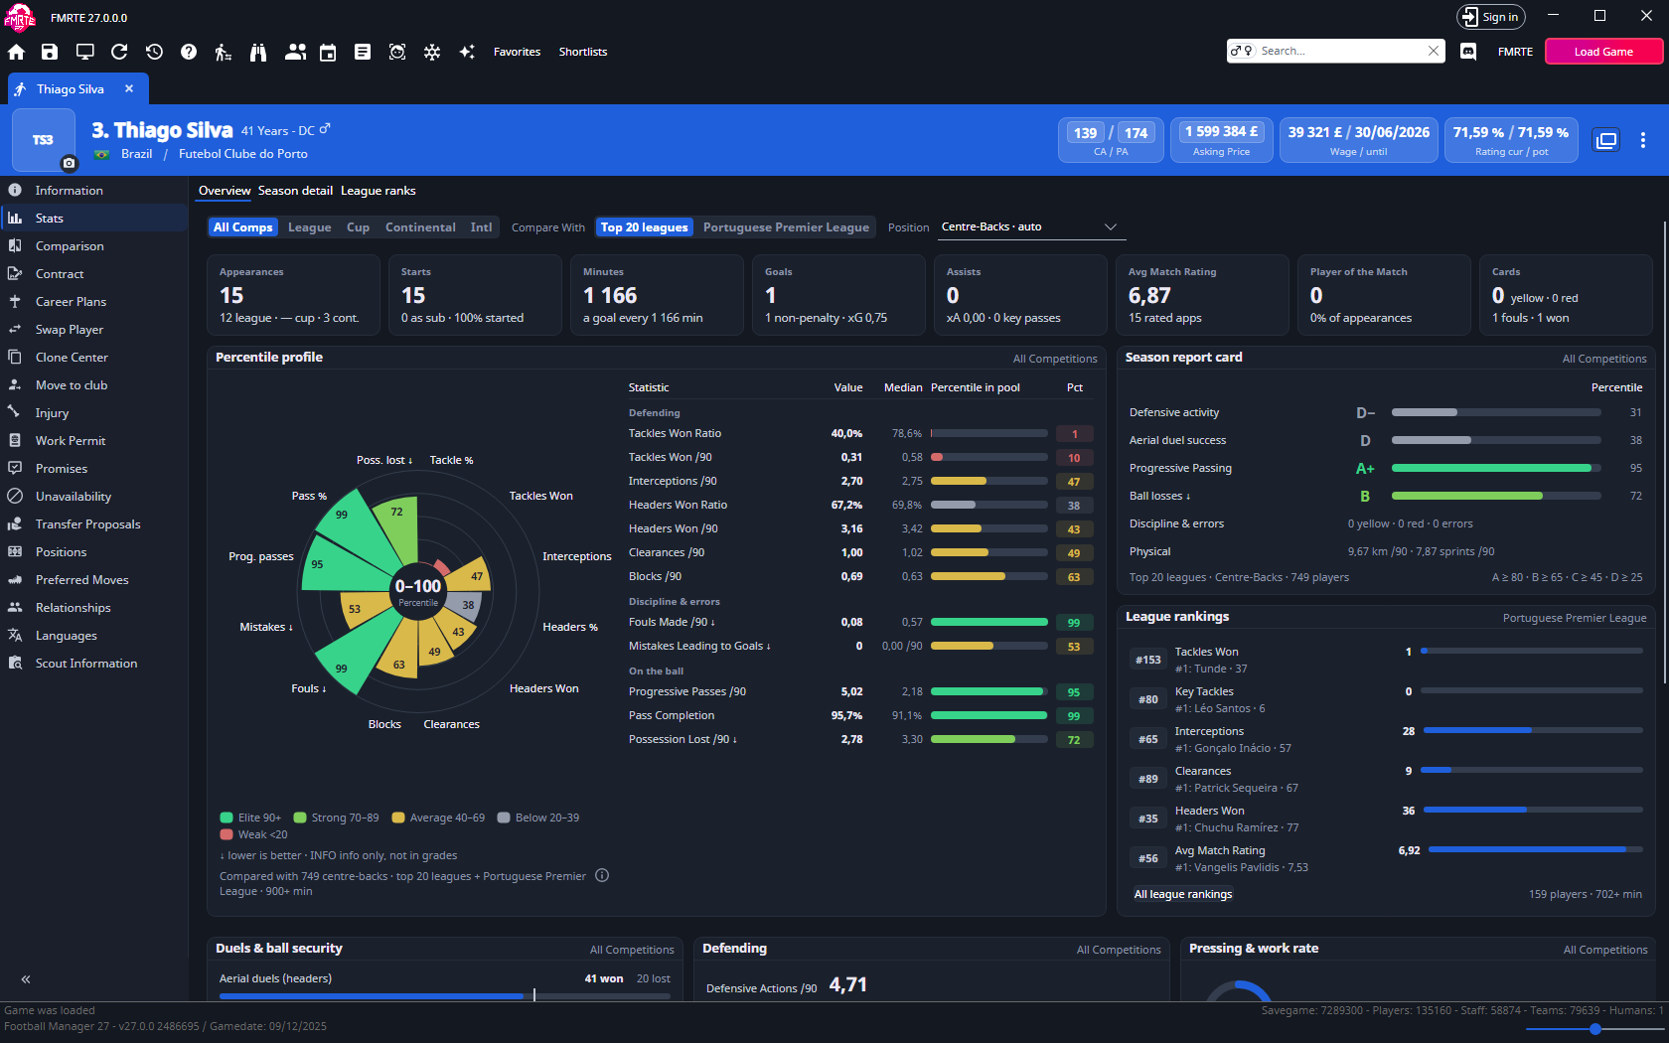Image resolution: width=1669 pixels, height=1043 pixels.
Task: Click the Discord chat icon
Action: coord(1468,52)
